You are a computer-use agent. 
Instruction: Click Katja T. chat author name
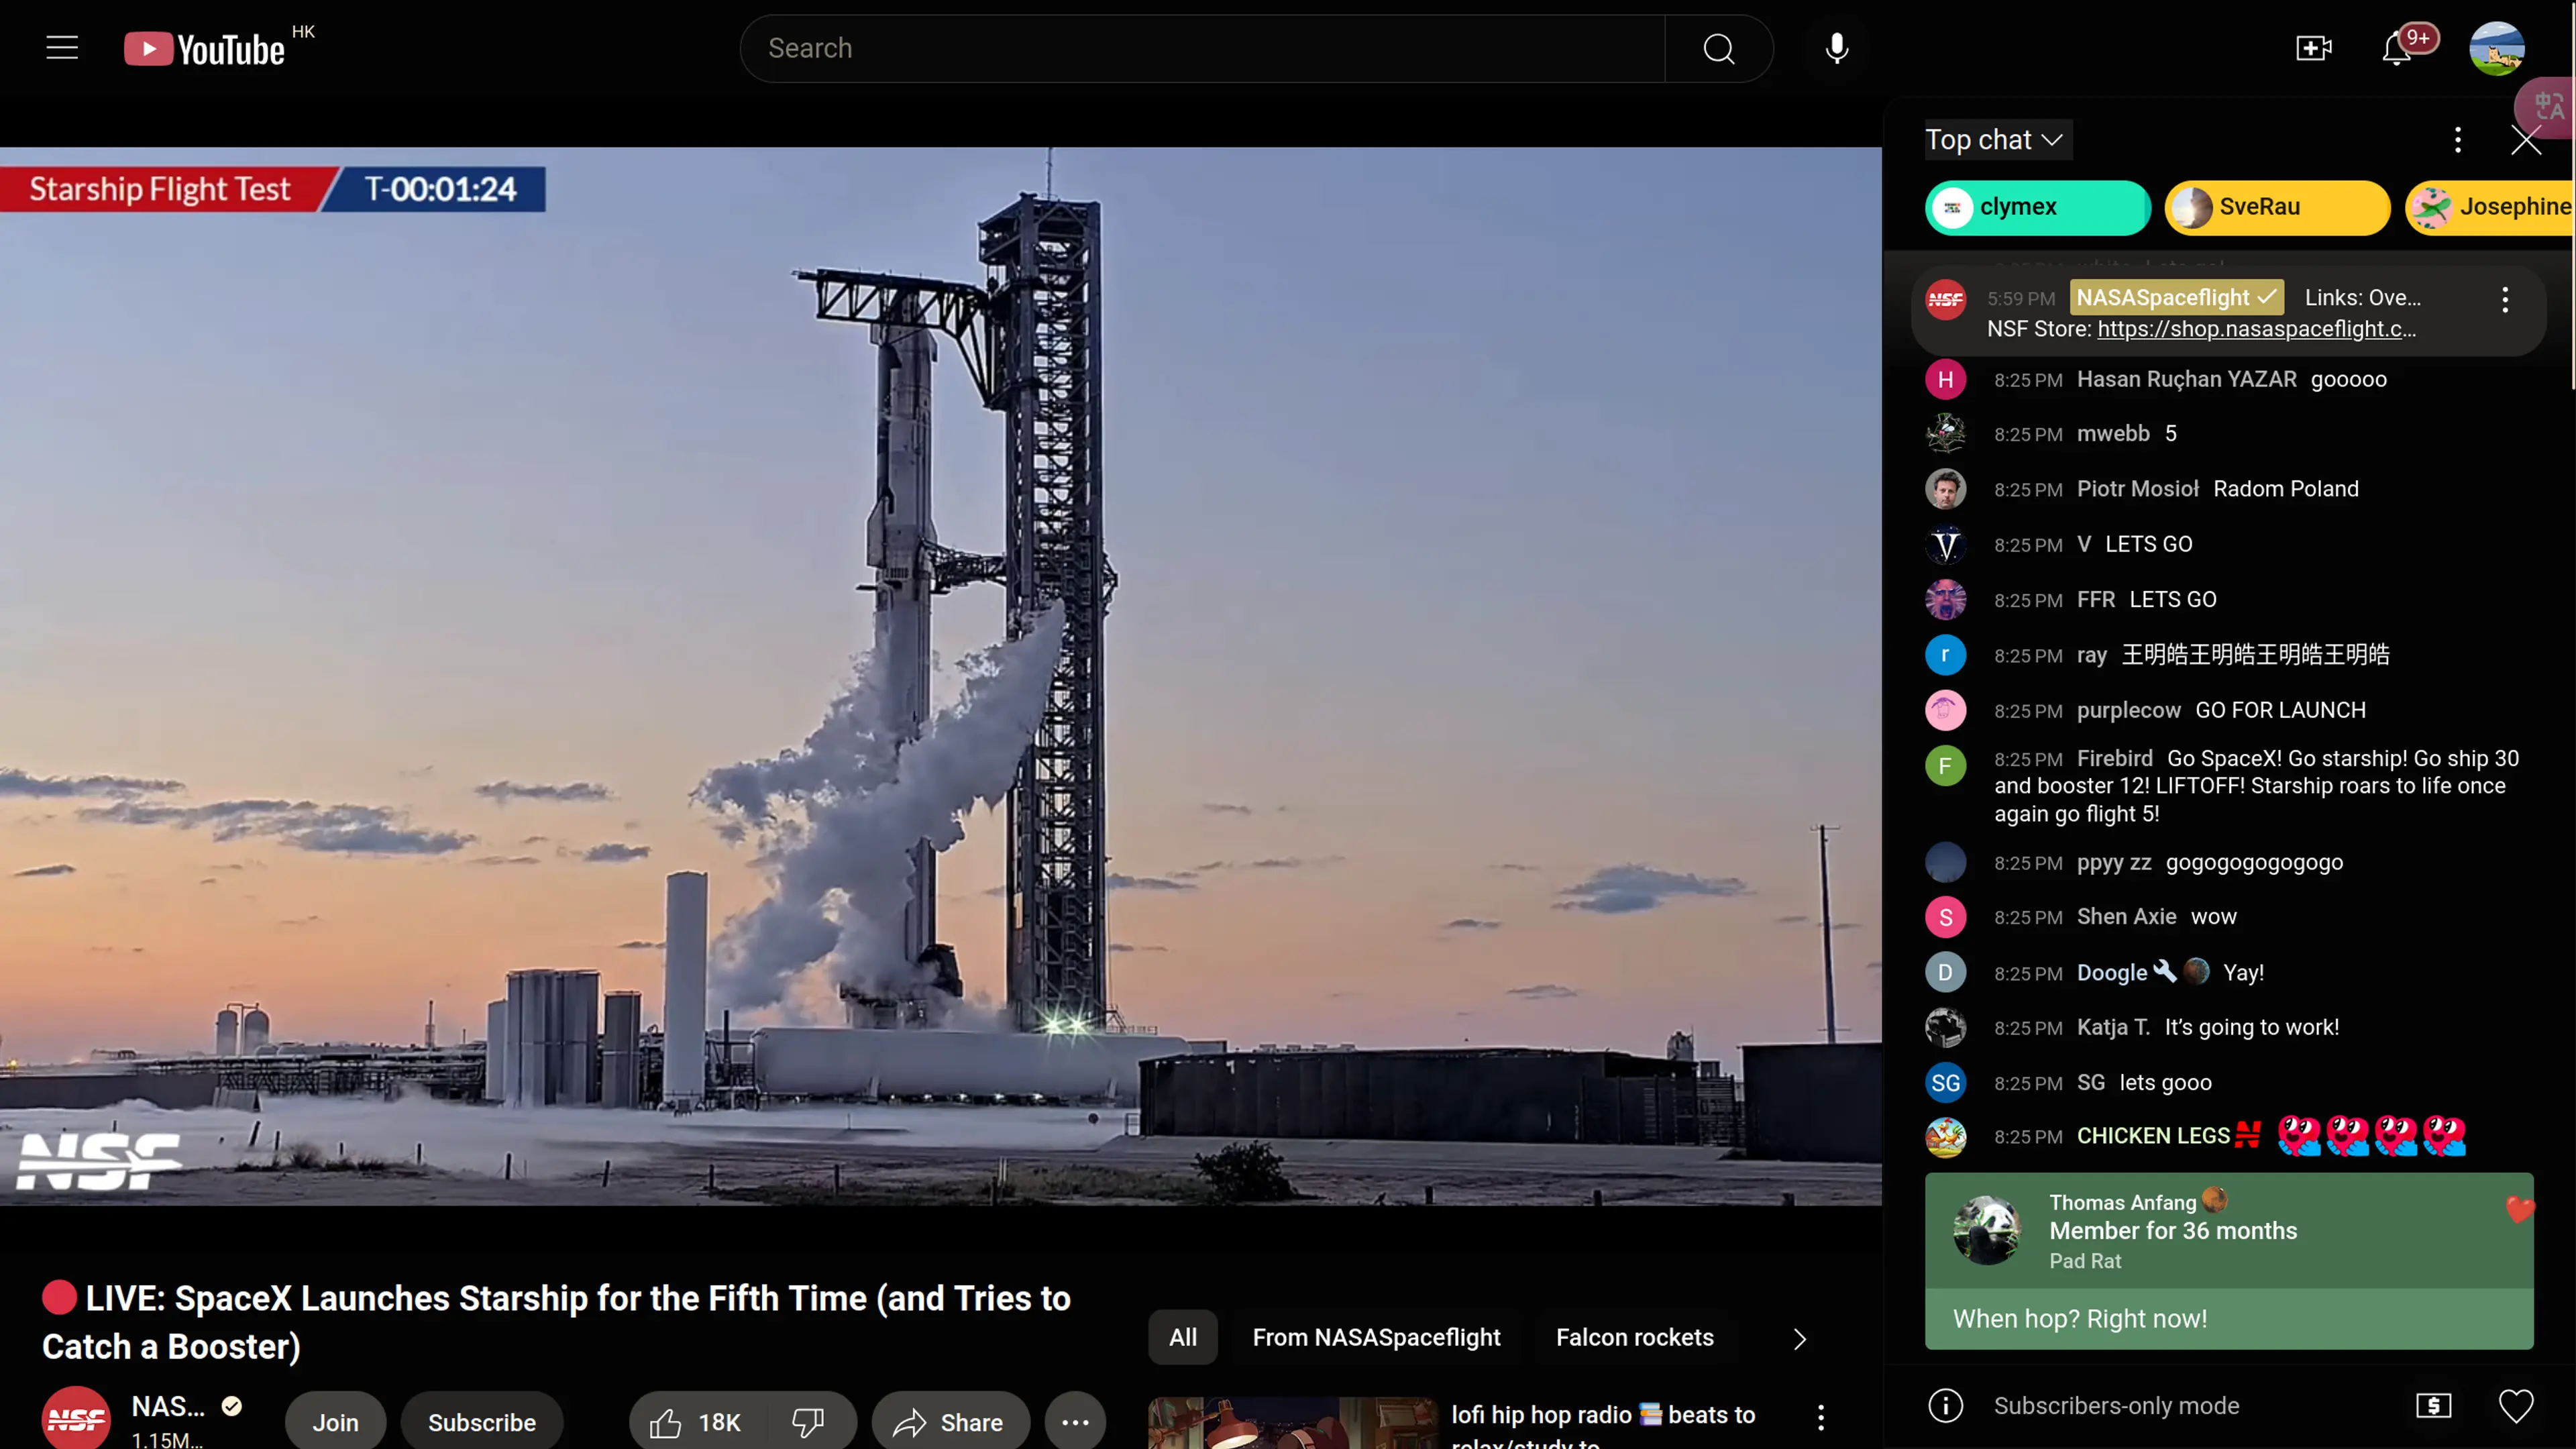tap(2113, 1027)
